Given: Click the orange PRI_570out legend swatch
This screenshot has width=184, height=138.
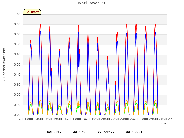Looking at the screenshot, I should 121,133.
